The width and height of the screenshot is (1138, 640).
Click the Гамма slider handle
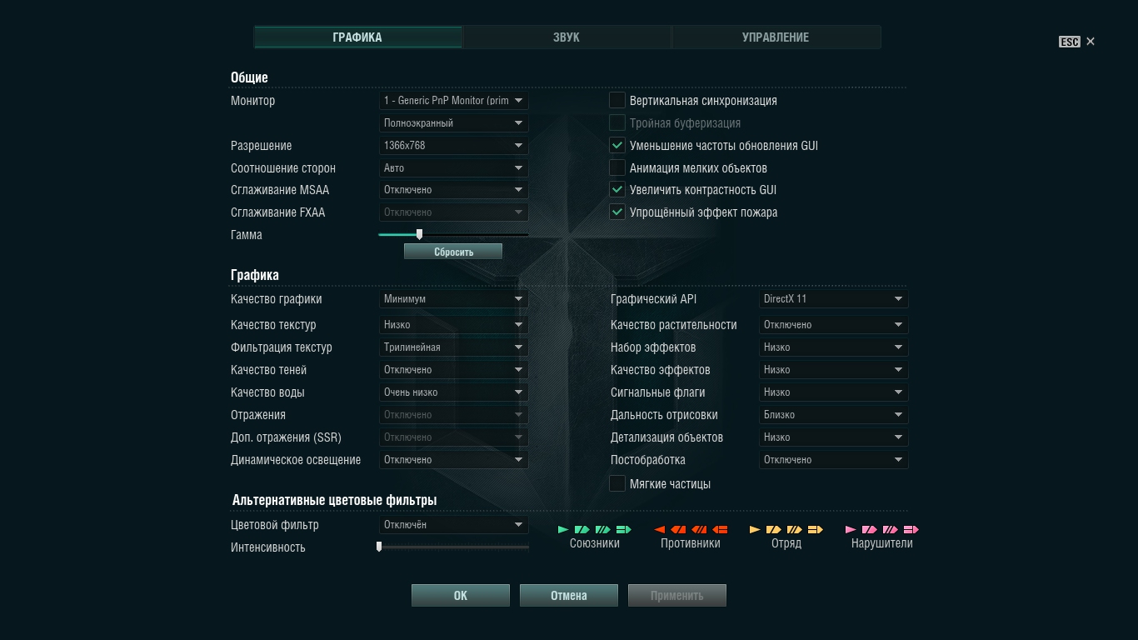(419, 235)
